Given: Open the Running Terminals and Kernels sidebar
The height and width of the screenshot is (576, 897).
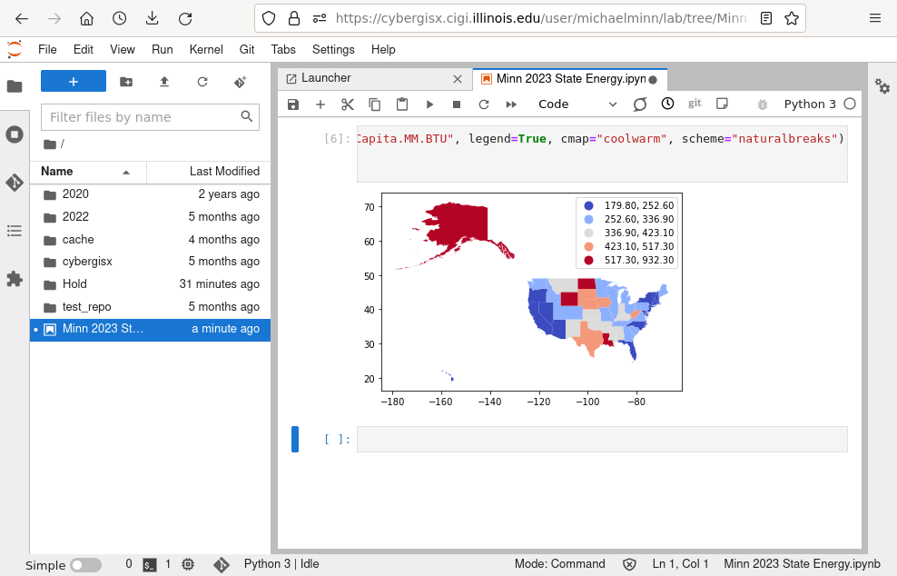Looking at the screenshot, I should pyautogui.click(x=15, y=134).
